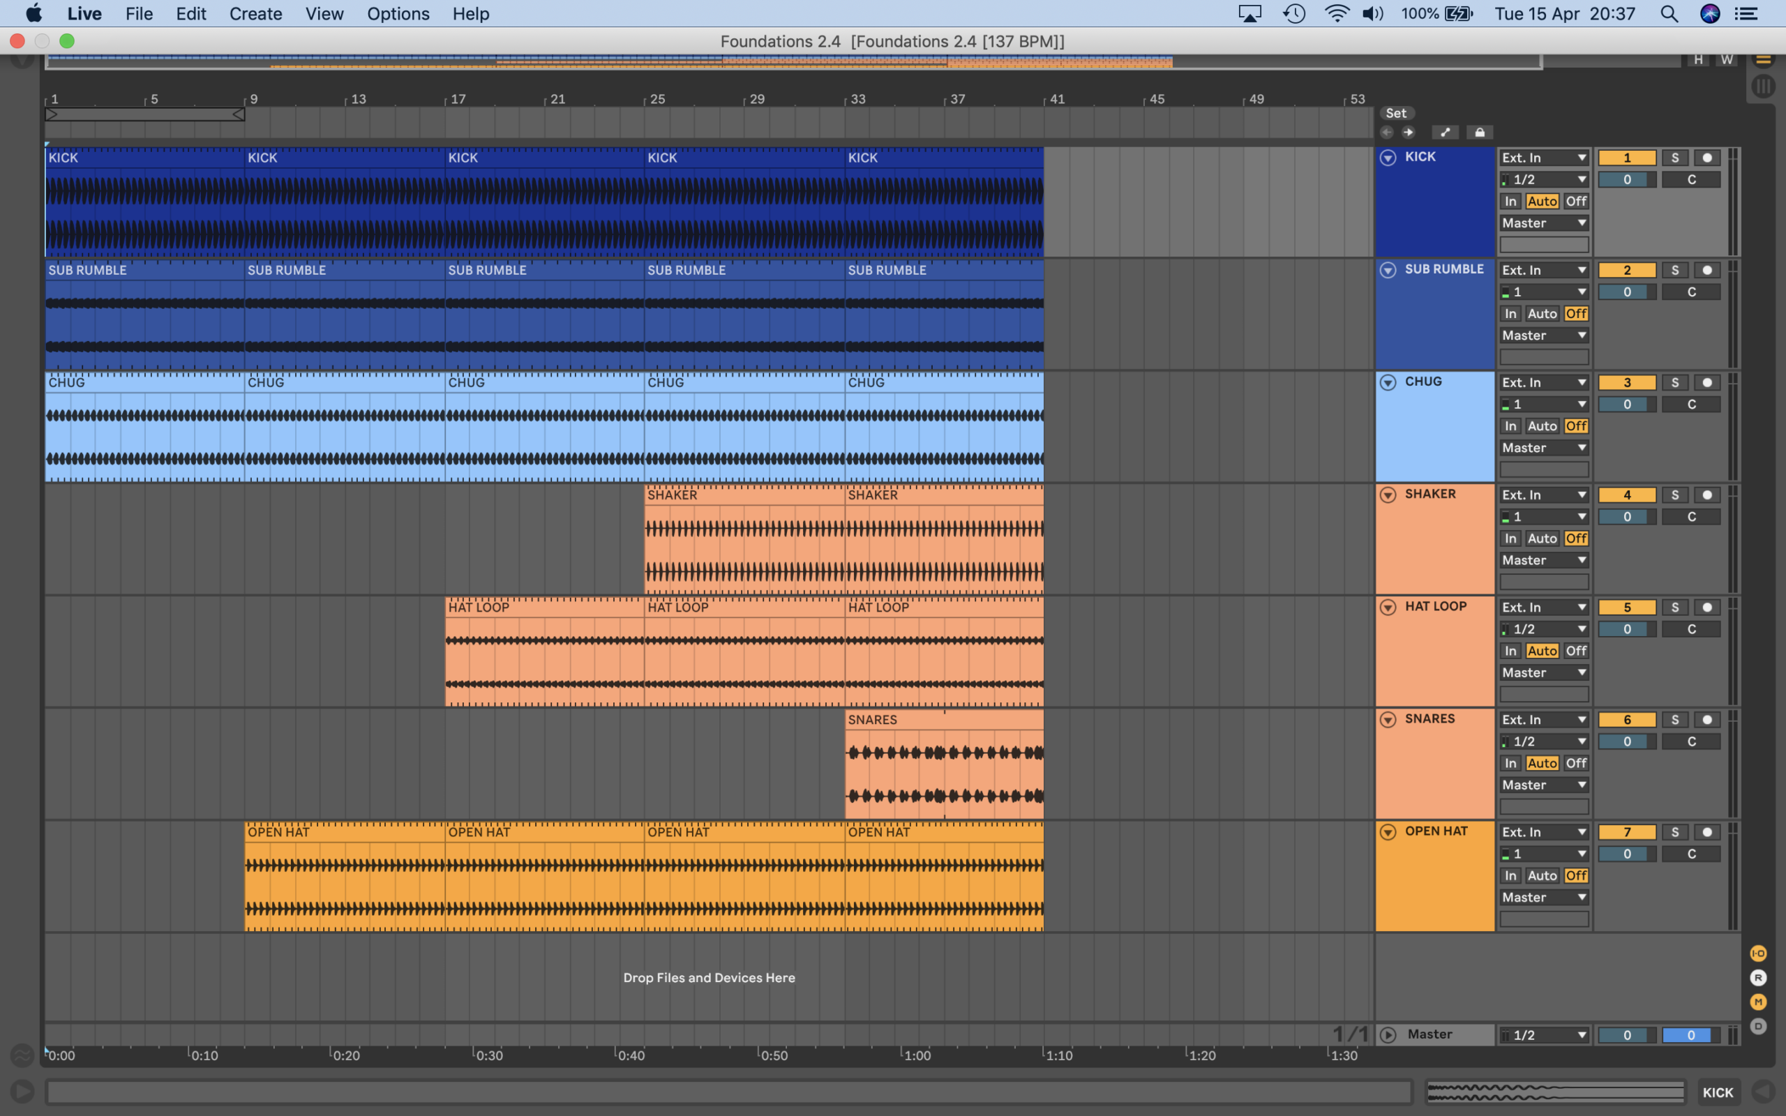Toggle the Mixer (M) section button
The width and height of the screenshot is (1786, 1116).
pyautogui.click(x=1758, y=1002)
